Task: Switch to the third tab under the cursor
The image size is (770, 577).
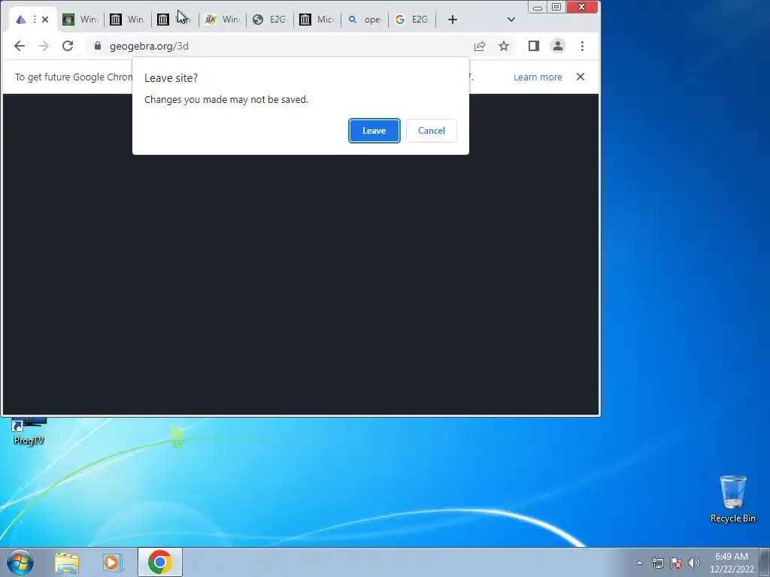Action: [x=174, y=20]
